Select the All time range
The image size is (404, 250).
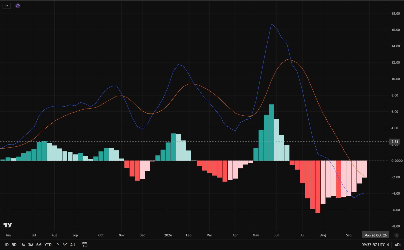(73, 245)
